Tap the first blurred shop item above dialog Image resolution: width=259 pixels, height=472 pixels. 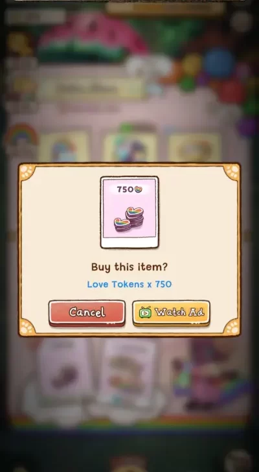64,147
